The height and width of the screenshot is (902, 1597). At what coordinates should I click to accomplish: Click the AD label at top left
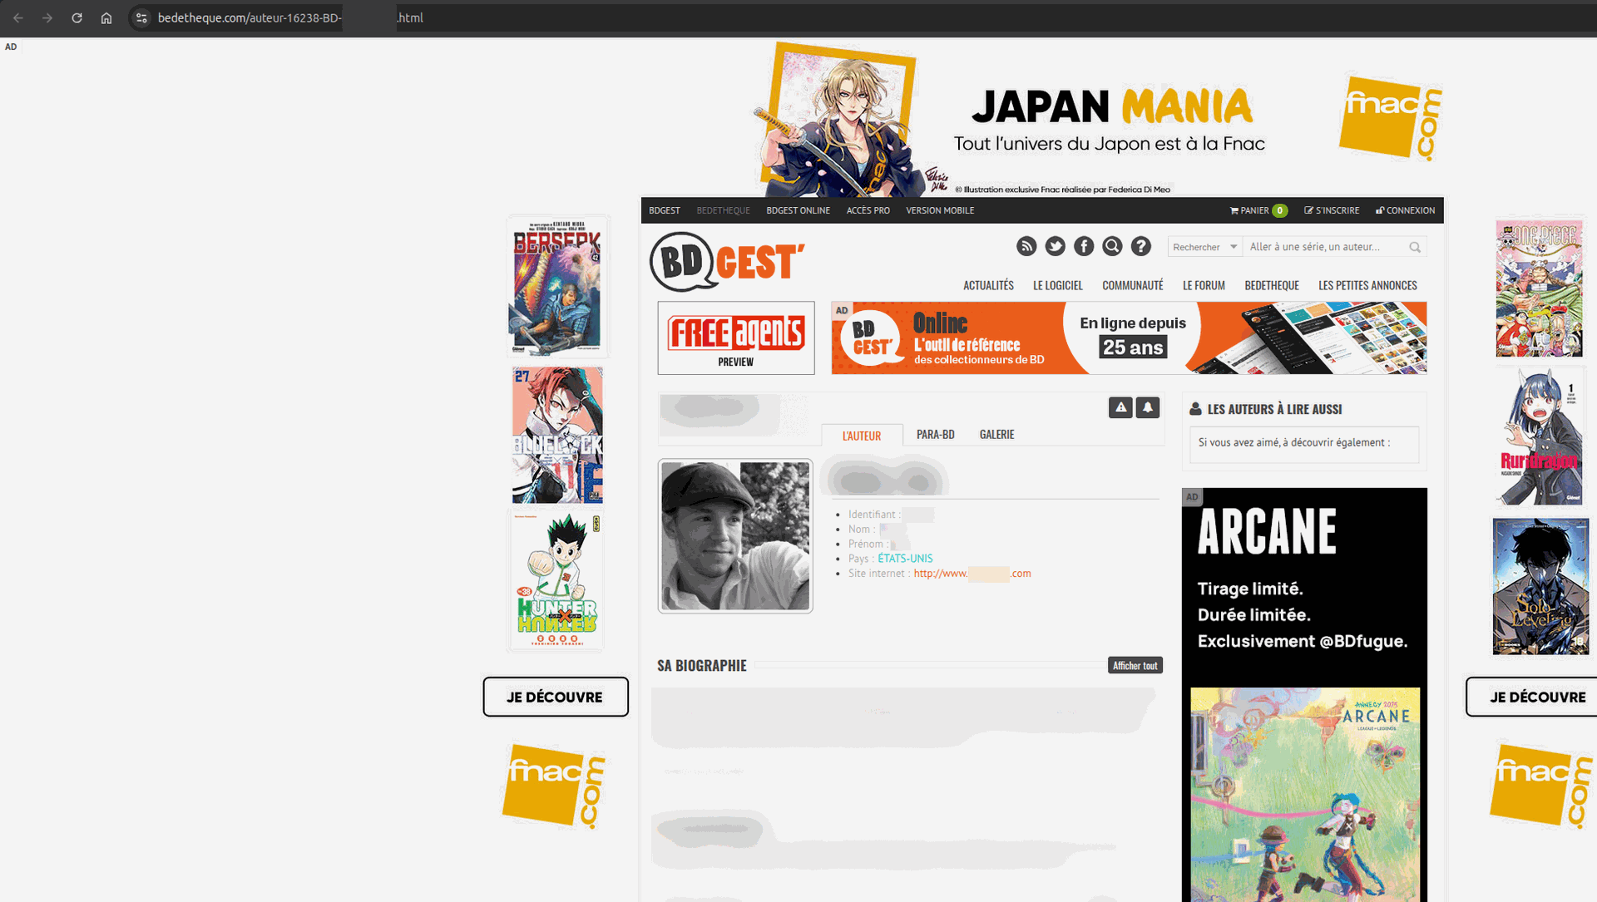[11, 47]
